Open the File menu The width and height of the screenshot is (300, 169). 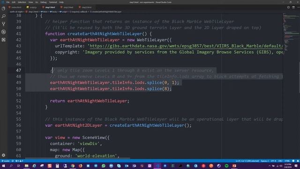point(8,2)
